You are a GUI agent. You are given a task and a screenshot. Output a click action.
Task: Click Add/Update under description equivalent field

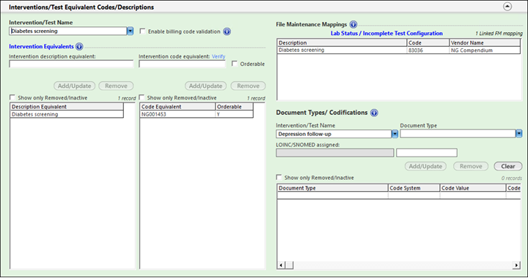74,86
